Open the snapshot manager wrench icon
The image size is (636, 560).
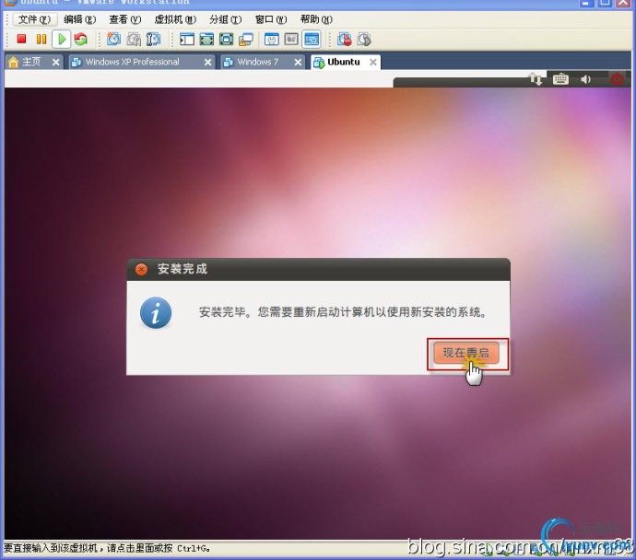(153, 39)
